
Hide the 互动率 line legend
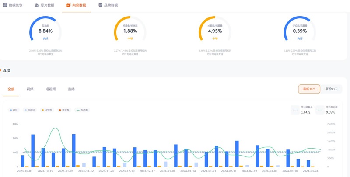click(x=82, y=110)
